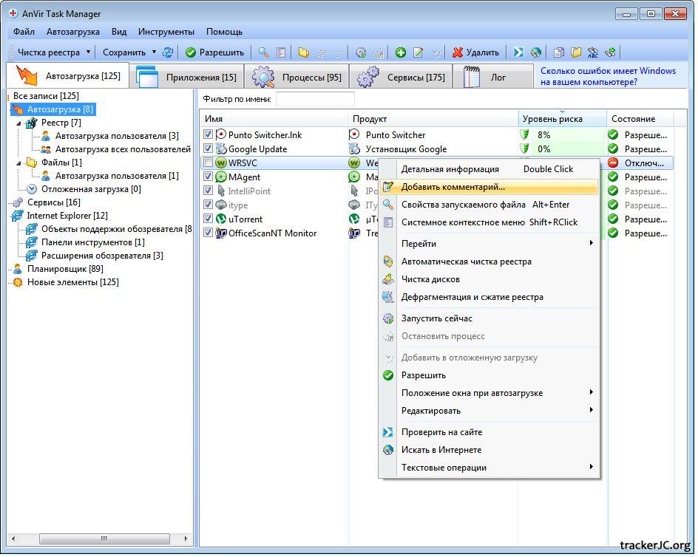
Task: Click the magnifying glass icon in the toolbar
Action: click(263, 52)
